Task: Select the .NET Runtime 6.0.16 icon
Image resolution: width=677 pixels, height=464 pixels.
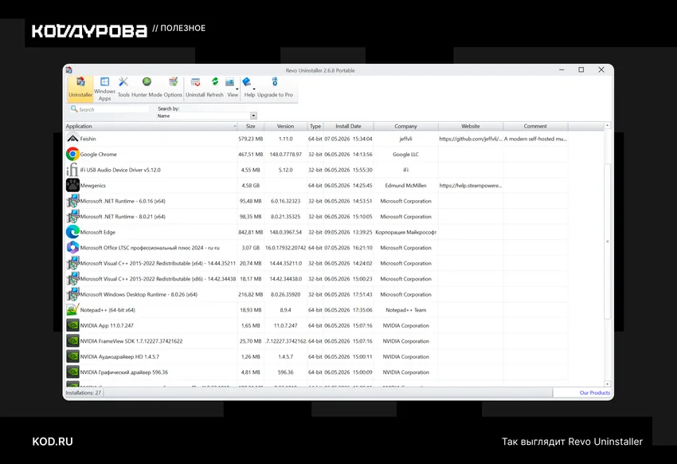Action: tap(72, 201)
